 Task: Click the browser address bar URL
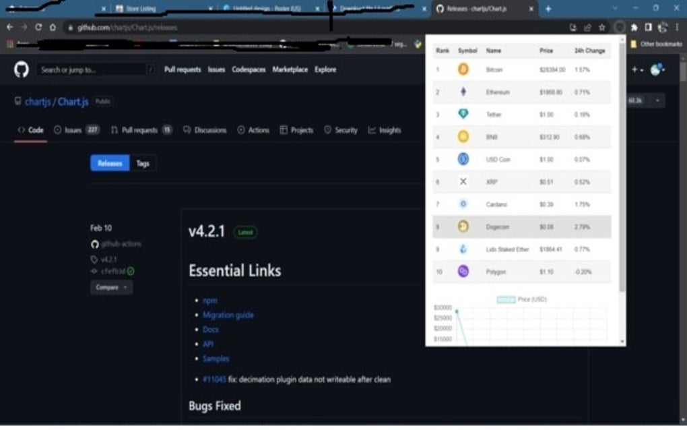tap(127, 27)
